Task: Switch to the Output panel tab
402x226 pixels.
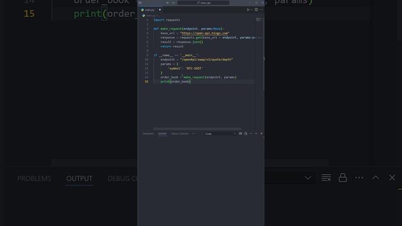Action: (x=162, y=134)
